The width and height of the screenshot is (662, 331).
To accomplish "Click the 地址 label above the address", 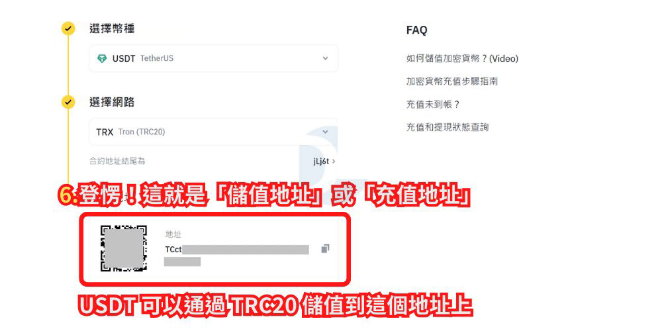I will (173, 234).
